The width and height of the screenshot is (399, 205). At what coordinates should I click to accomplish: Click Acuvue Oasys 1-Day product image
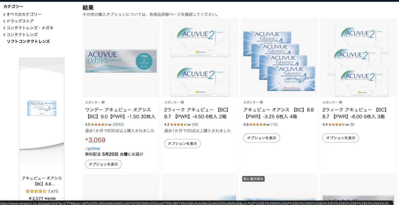point(121,61)
